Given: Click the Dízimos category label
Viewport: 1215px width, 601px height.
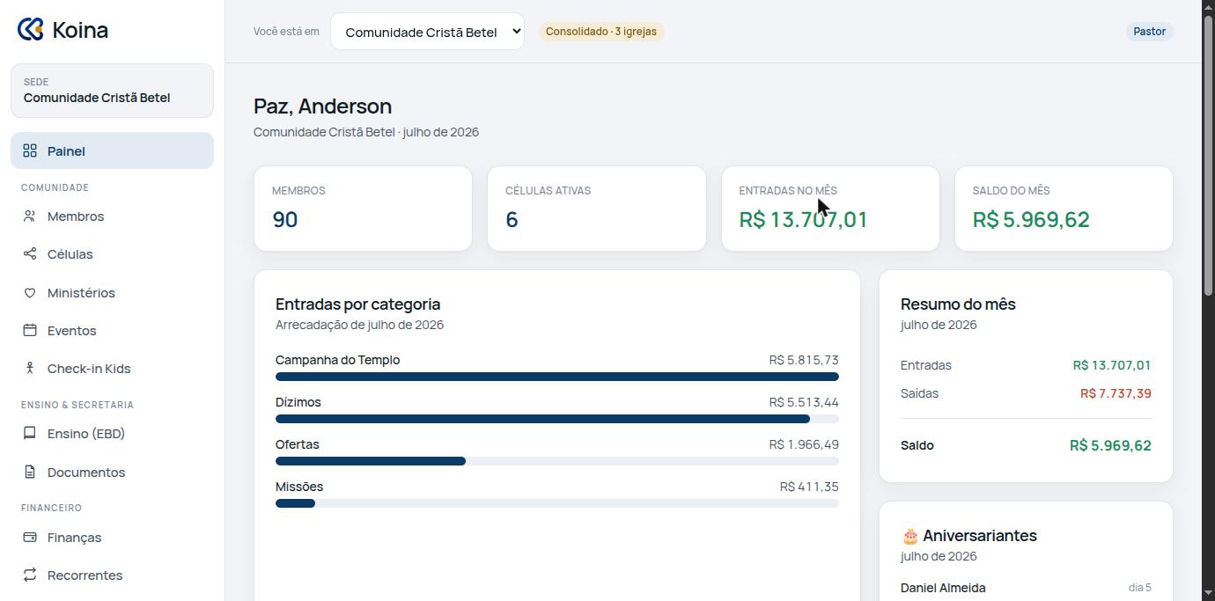Looking at the screenshot, I should (x=298, y=402).
